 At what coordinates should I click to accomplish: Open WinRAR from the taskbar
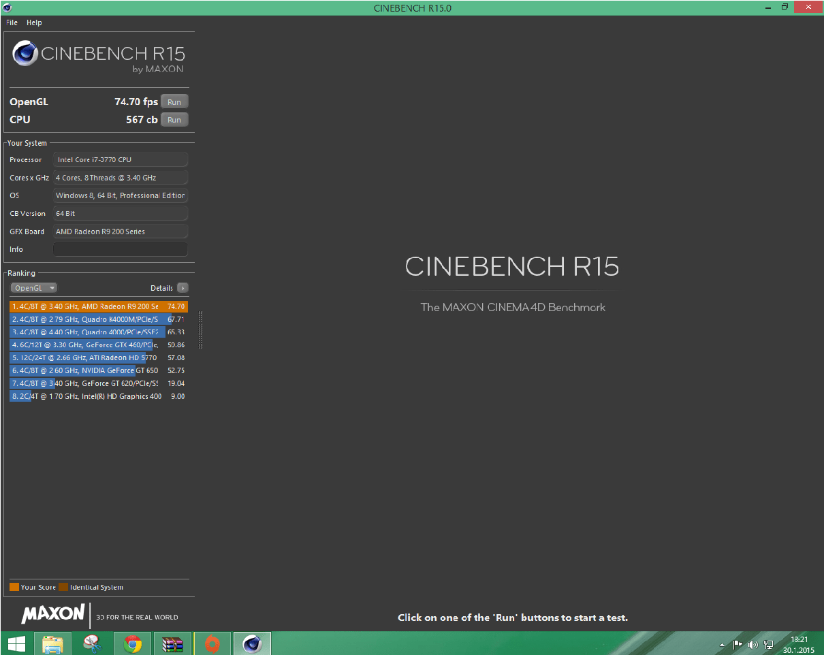click(173, 643)
